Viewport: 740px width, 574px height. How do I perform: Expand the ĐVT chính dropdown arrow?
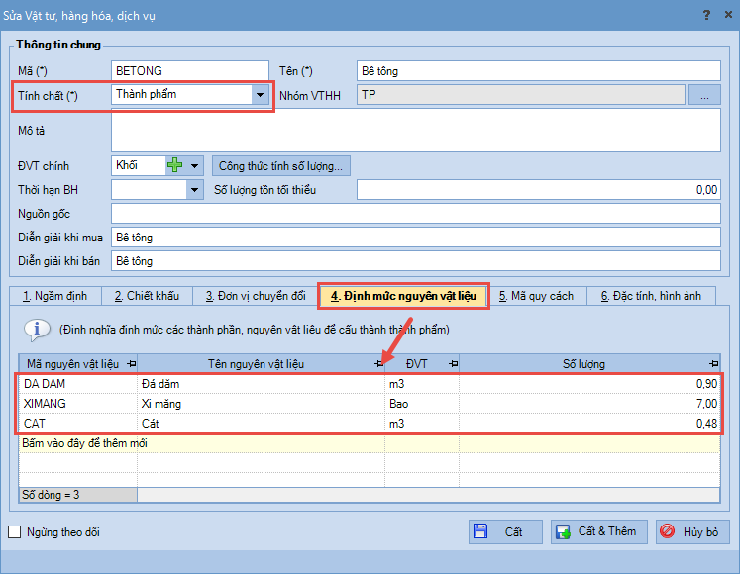coord(194,165)
